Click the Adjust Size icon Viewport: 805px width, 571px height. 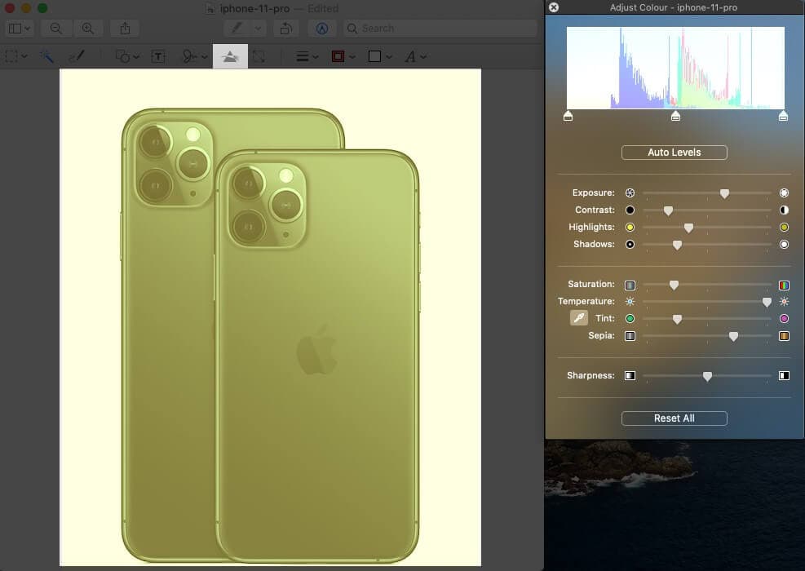(x=259, y=56)
